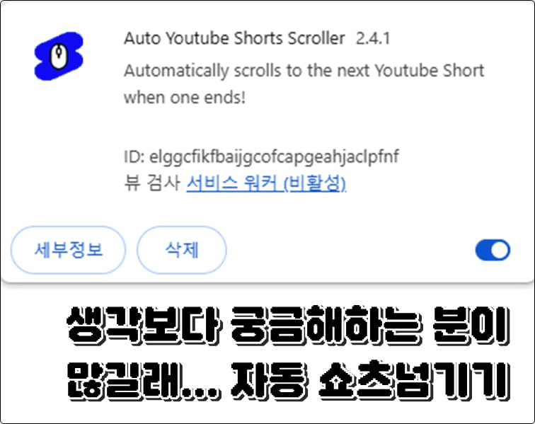Viewport: 535px width, 424px height.
Task: Click the caption word 자동
Action: [268, 380]
